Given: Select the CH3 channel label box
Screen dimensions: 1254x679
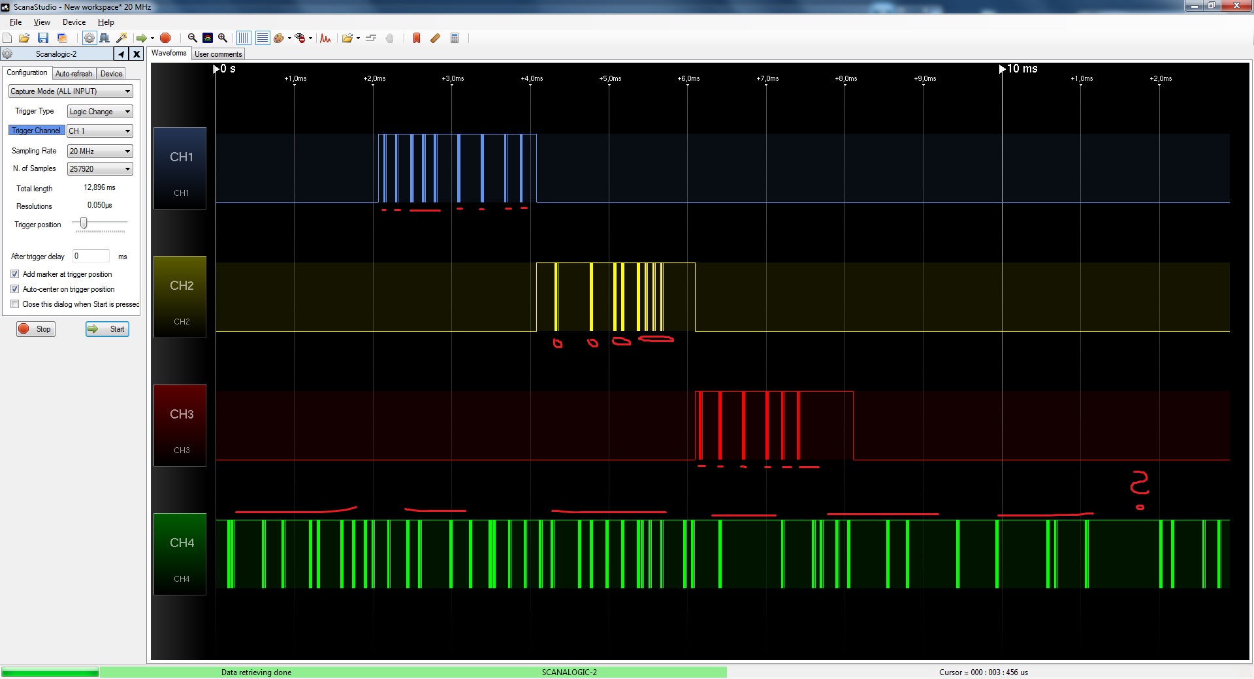Looking at the screenshot, I should pos(180,426).
